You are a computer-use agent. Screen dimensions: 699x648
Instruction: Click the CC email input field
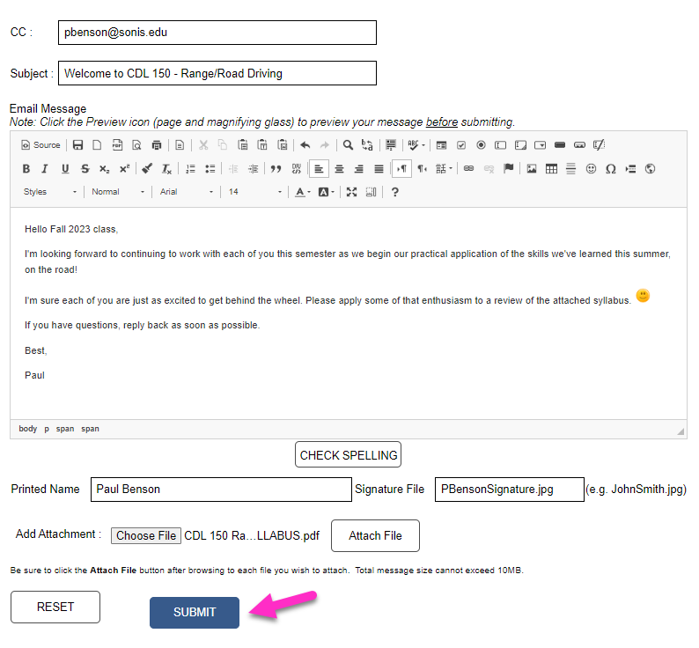217,33
